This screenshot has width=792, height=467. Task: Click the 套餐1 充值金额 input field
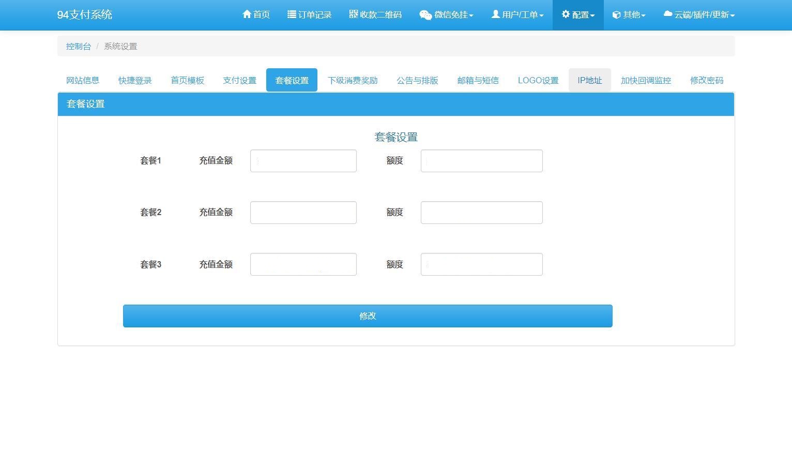[303, 160]
